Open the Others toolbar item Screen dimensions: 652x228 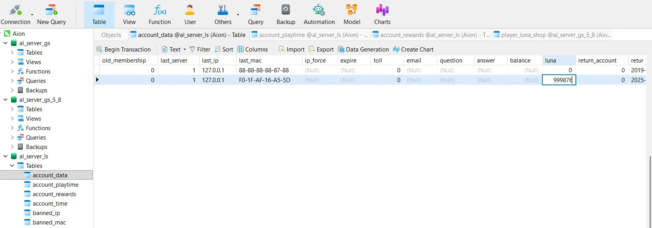point(223,15)
